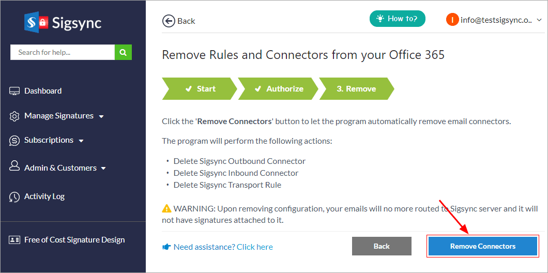This screenshot has height=273, width=548.
Task: Click the Dashboard monitor icon
Action: click(14, 91)
